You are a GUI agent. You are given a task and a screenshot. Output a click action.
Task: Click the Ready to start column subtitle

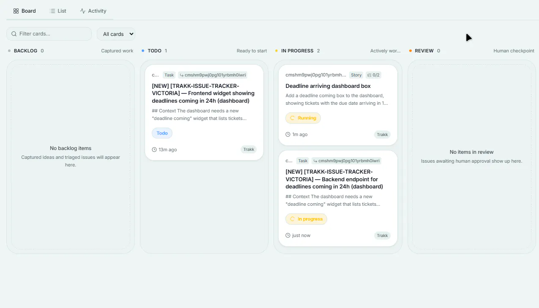coord(252,51)
